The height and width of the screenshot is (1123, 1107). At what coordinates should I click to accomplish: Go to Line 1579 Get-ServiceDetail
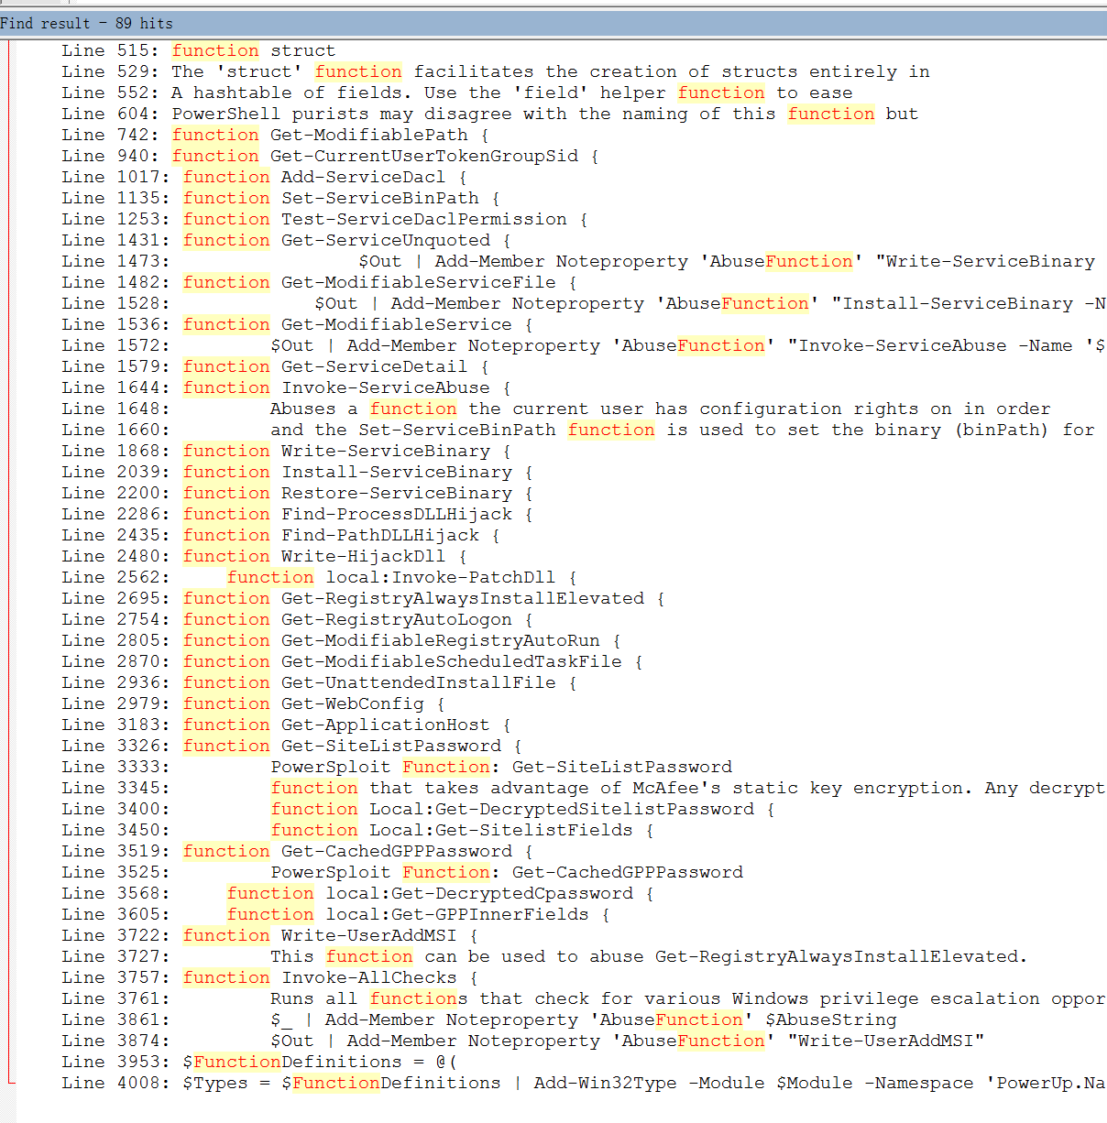click(276, 366)
